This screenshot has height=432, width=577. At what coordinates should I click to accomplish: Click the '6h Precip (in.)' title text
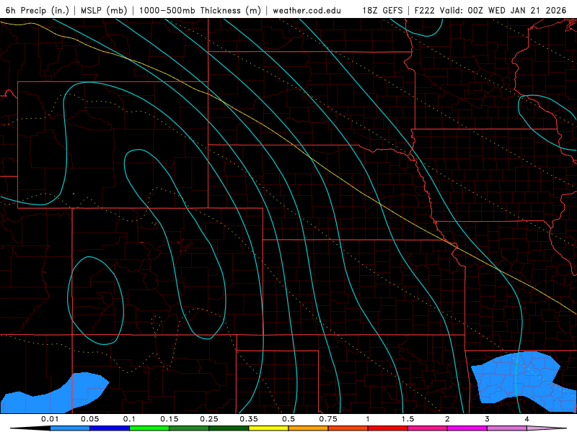click(38, 10)
